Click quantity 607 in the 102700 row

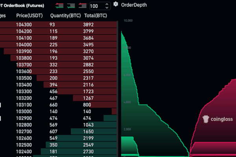pyautogui.click(x=53, y=131)
